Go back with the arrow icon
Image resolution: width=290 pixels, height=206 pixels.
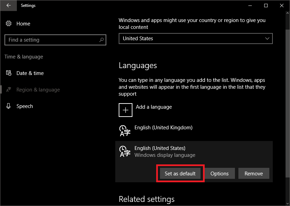click(9, 6)
